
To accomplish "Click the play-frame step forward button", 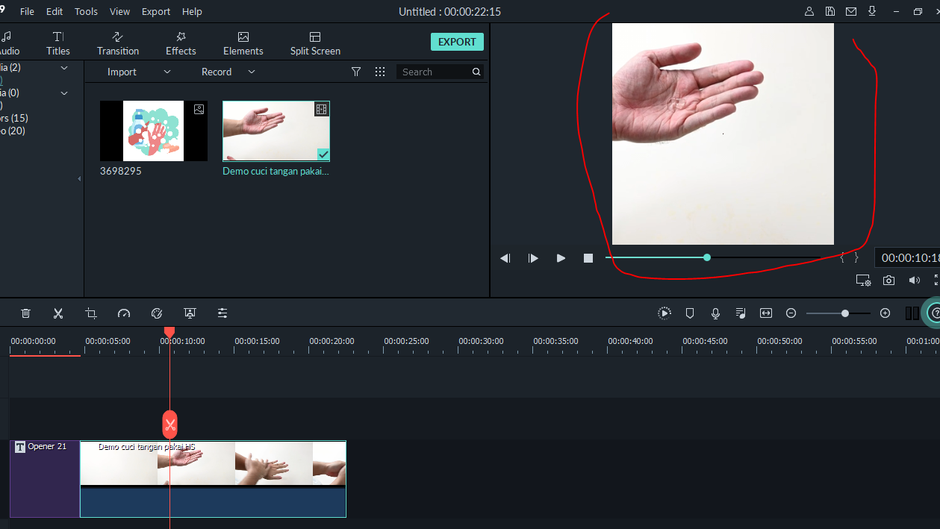I will pos(533,258).
